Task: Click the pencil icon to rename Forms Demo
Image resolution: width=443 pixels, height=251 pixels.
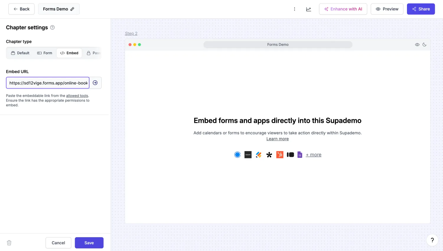Action: 72,9
